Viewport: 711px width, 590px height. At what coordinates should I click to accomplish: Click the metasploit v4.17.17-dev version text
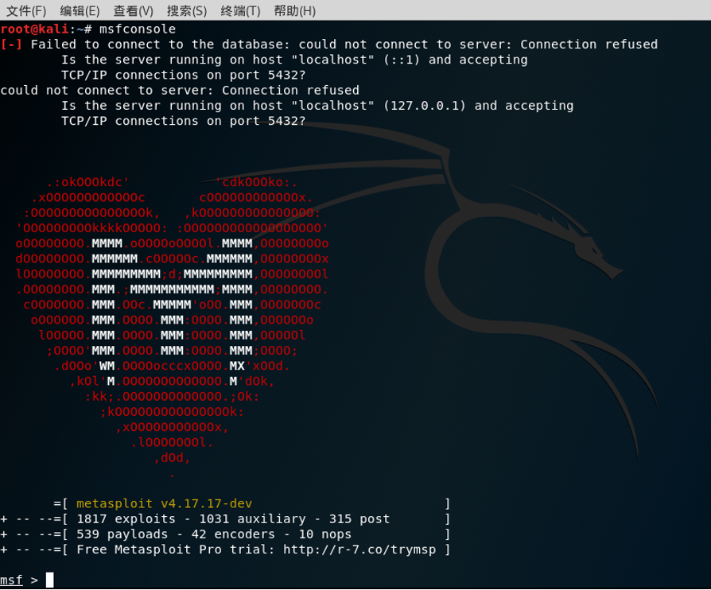[x=164, y=504]
